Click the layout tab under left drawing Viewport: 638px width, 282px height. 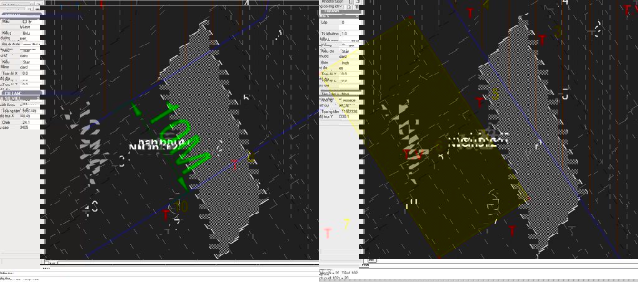[x=53, y=263]
